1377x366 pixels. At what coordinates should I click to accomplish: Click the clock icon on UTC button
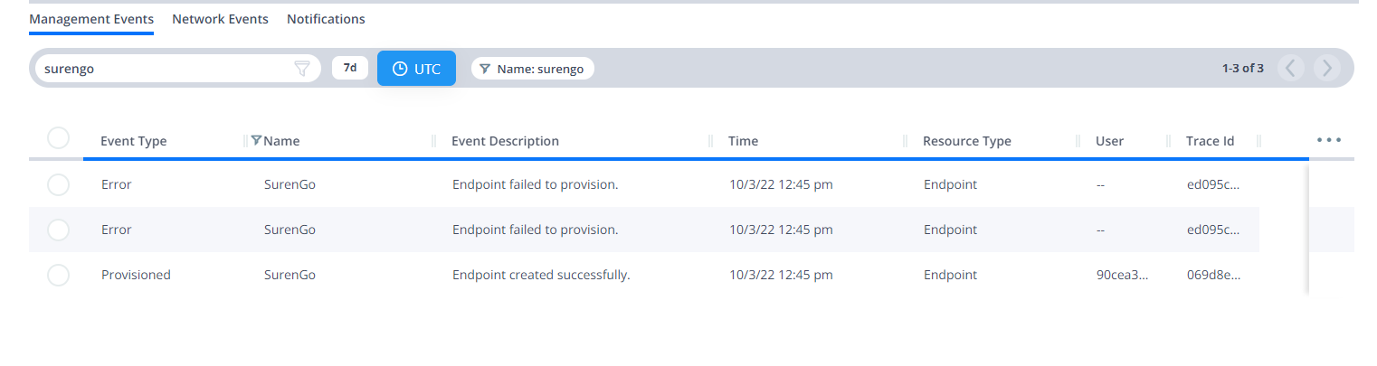click(x=401, y=69)
